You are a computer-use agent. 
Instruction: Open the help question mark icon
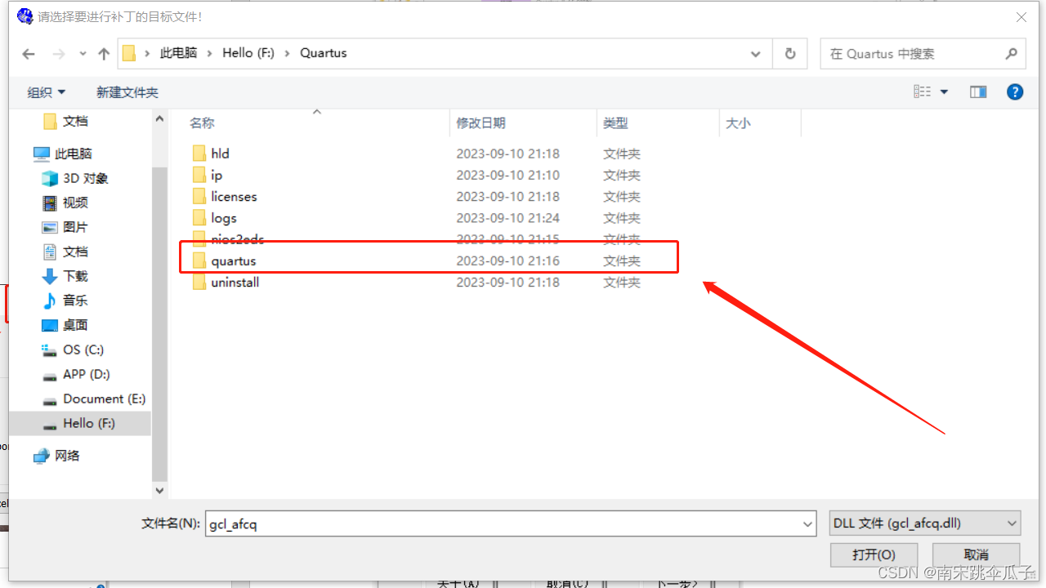tap(1015, 92)
